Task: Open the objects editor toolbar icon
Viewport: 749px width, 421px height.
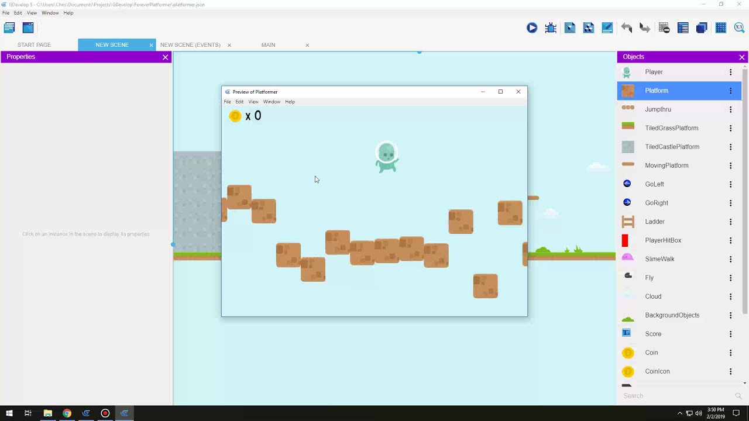Action: (570, 27)
